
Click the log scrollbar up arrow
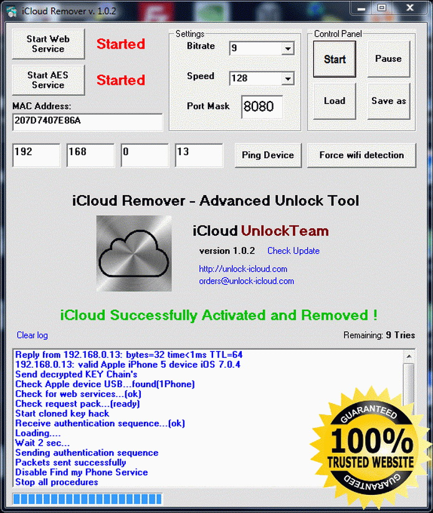tap(409, 357)
